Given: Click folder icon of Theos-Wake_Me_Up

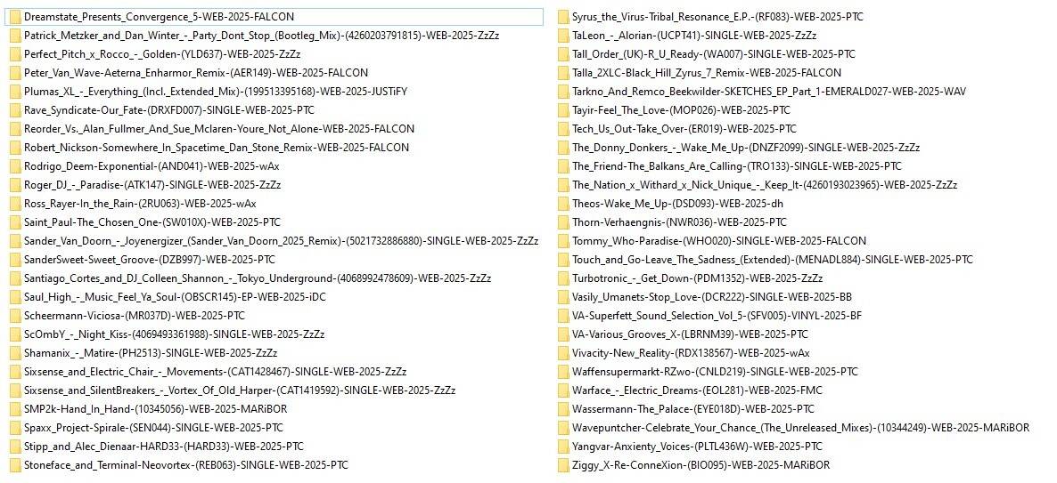Looking at the screenshot, I should (563, 203).
